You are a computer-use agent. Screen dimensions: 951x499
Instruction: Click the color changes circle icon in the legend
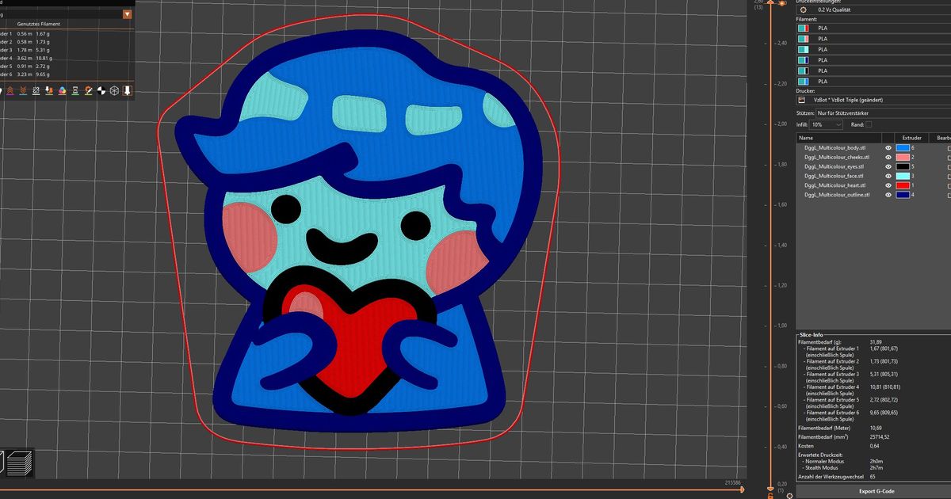click(x=62, y=90)
